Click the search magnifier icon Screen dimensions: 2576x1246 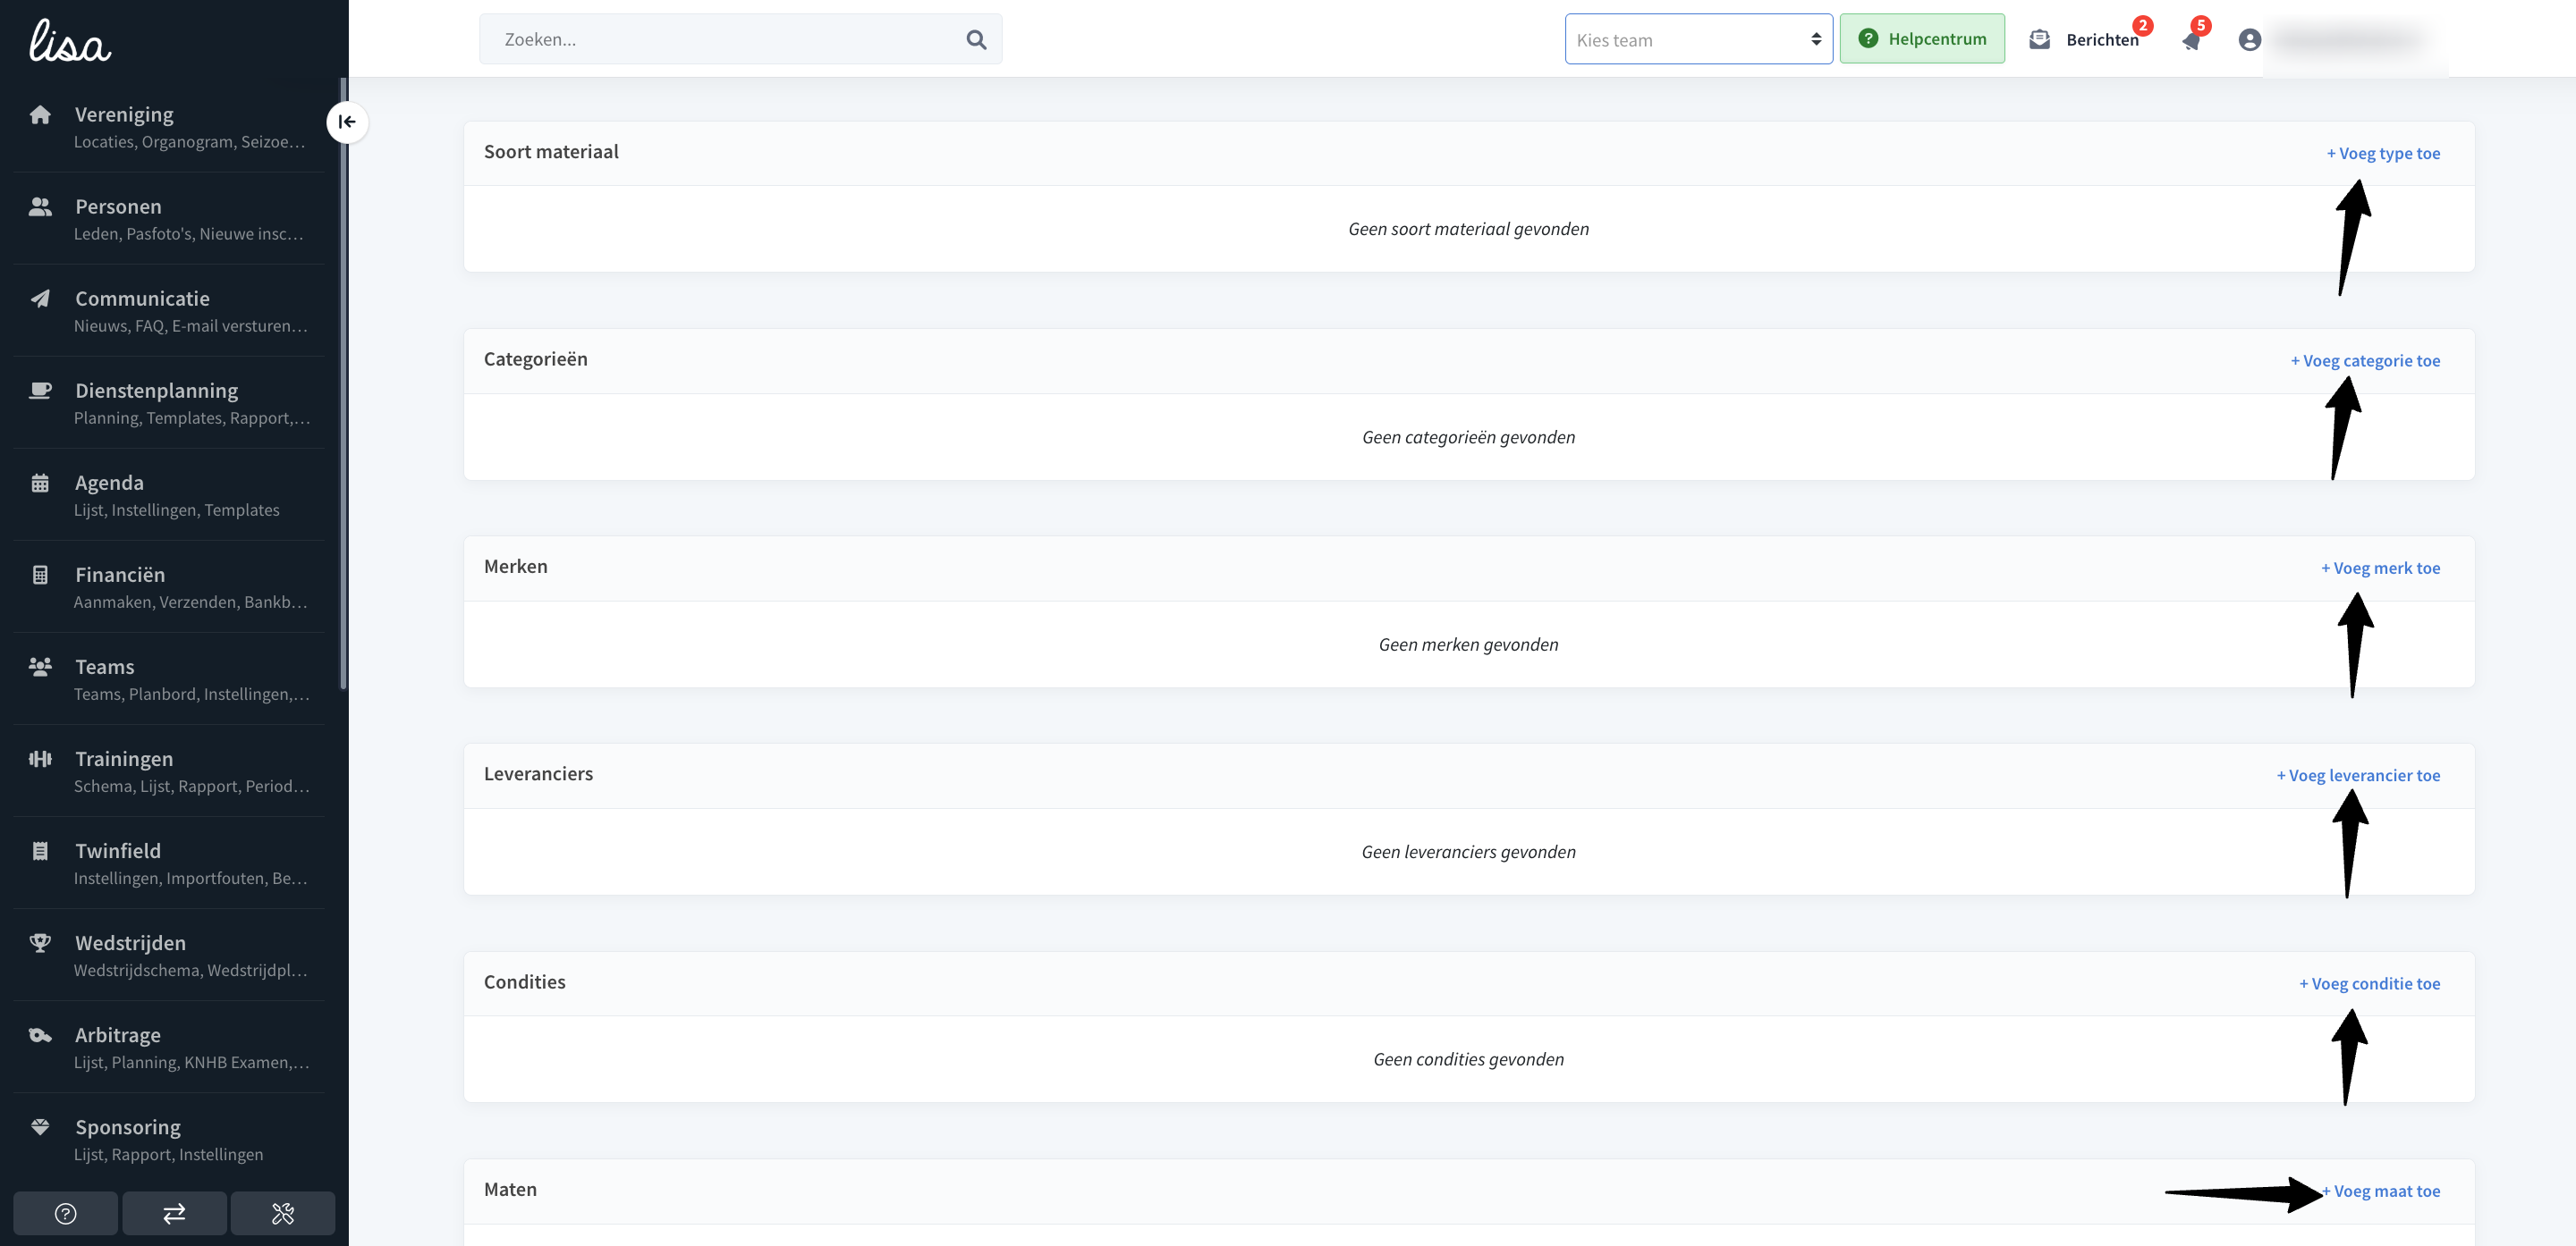[976, 40]
